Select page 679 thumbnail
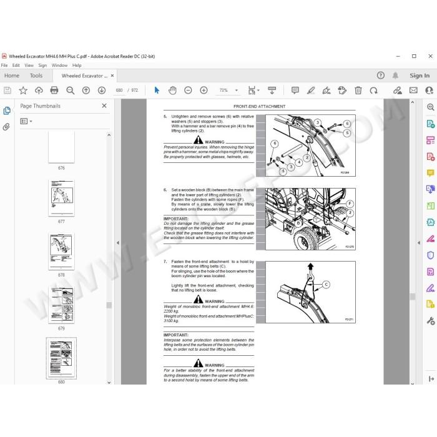 (x=61, y=305)
